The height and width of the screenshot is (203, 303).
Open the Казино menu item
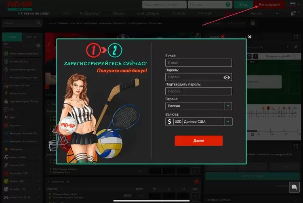coord(119,13)
